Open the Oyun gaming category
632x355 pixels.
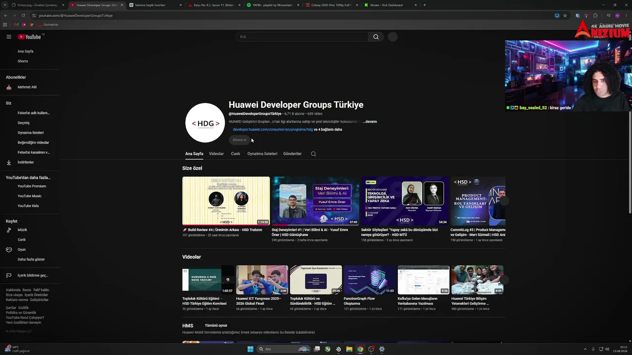point(22,249)
